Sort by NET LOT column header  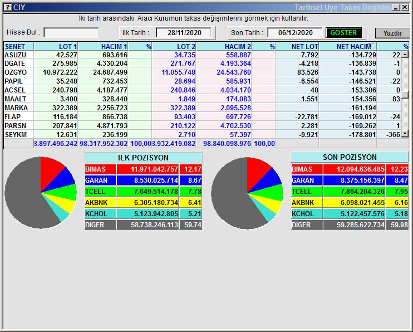297,46
